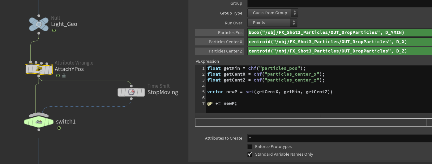Click the Particles Pos parameter label
432x164 pixels.
pos(219,33)
